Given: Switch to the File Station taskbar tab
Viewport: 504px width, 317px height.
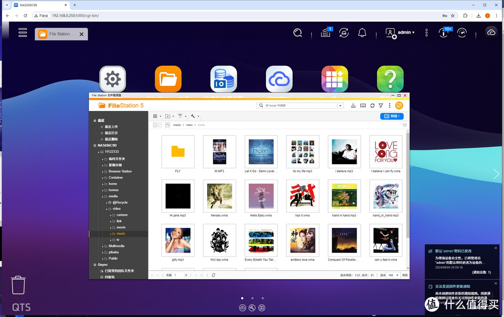Looking at the screenshot, I should coord(60,34).
